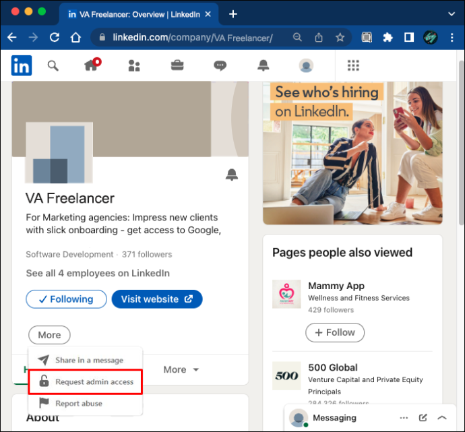
Task: Open See all 4 employees link
Action: pyautogui.click(x=98, y=274)
